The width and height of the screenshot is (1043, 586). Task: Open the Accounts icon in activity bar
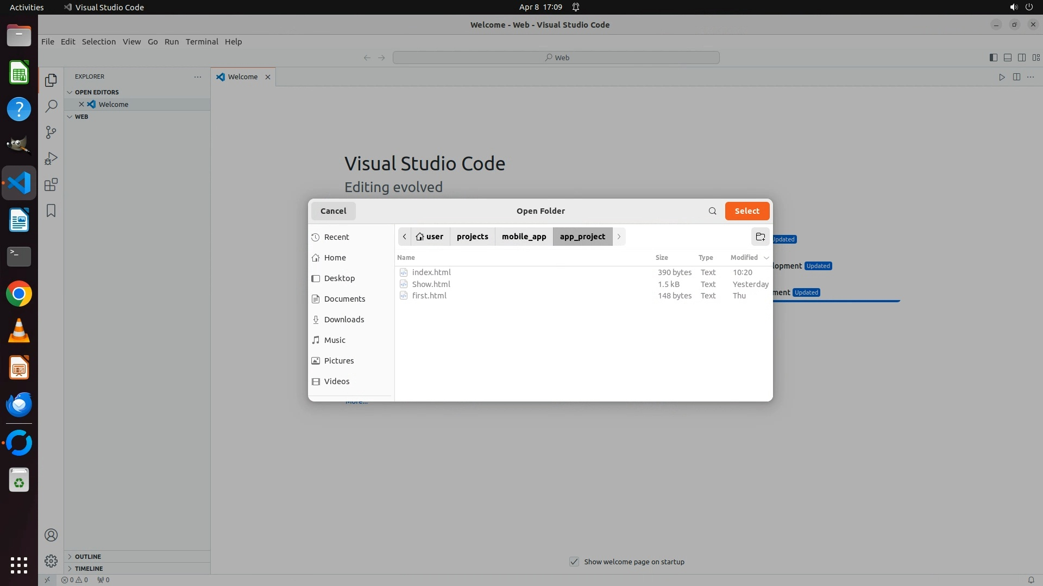tap(51, 535)
